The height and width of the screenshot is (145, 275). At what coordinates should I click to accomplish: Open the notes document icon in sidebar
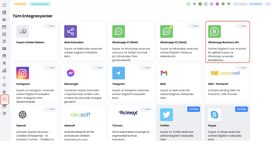4,41
